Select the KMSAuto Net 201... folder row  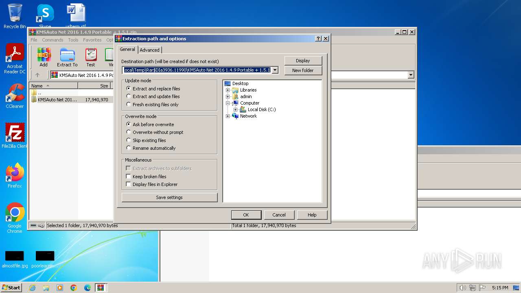pos(71,100)
